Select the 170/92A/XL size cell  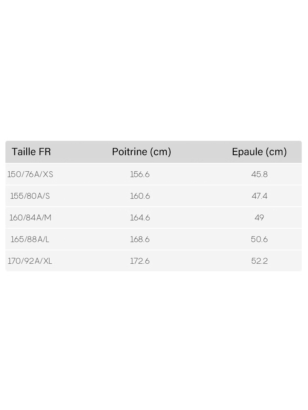click(x=30, y=261)
